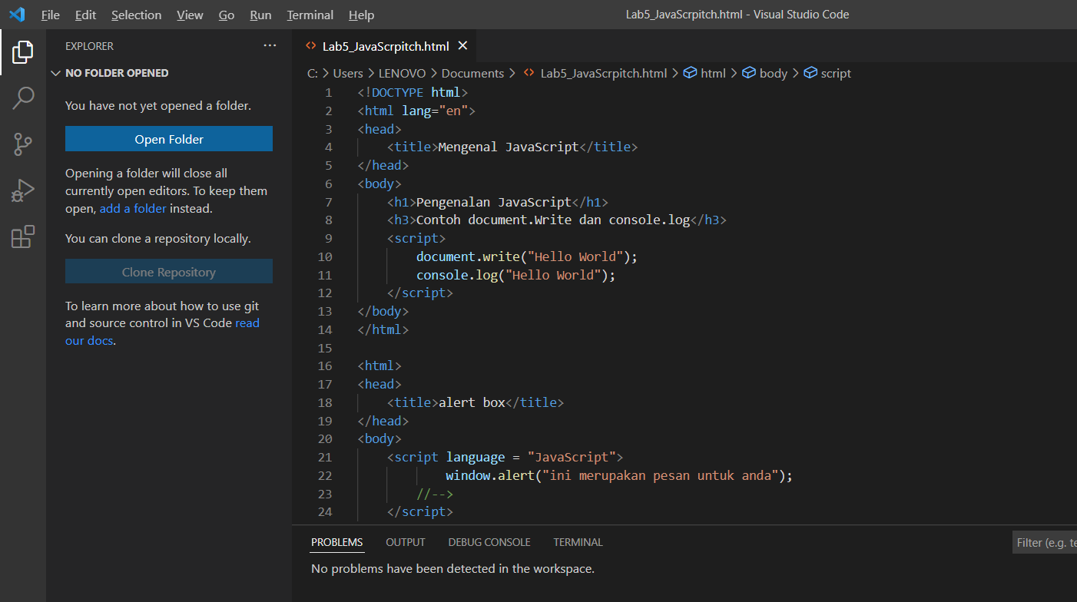Open the Explorer view in the activity bar

point(22,52)
